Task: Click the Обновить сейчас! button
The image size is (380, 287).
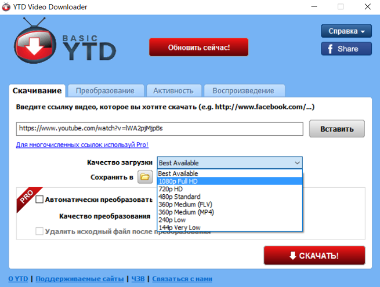Action: (199, 47)
